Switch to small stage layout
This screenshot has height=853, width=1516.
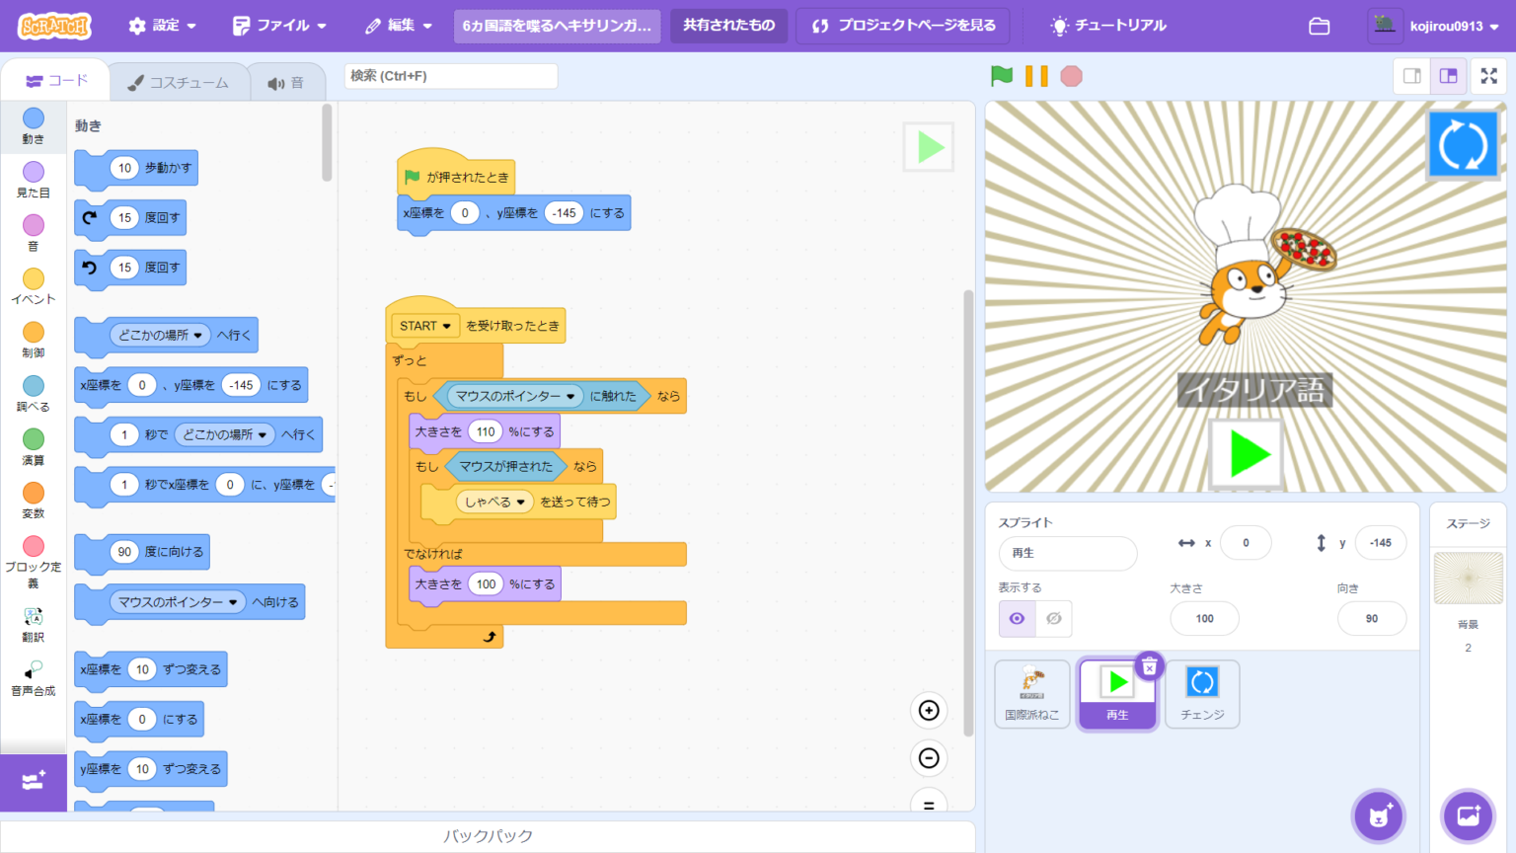click(x=1412, y=76)
